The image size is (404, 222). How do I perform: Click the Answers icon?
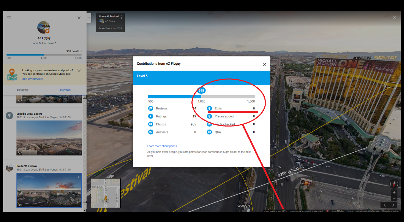(x=151, y=132)
